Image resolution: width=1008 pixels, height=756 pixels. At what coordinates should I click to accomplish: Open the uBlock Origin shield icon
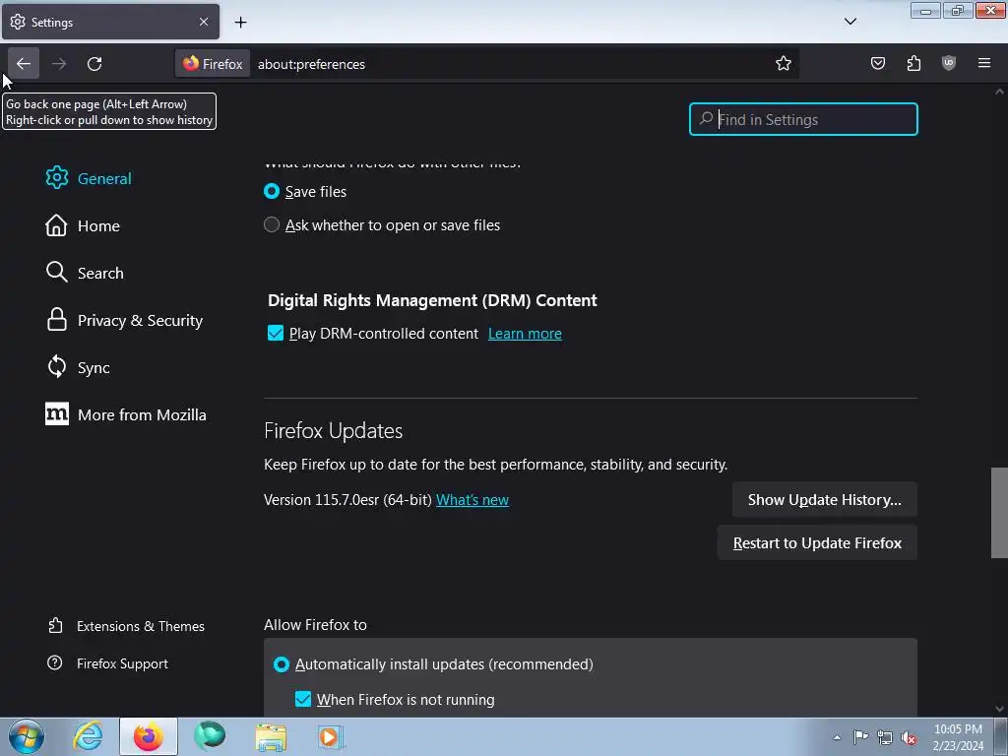949,63
